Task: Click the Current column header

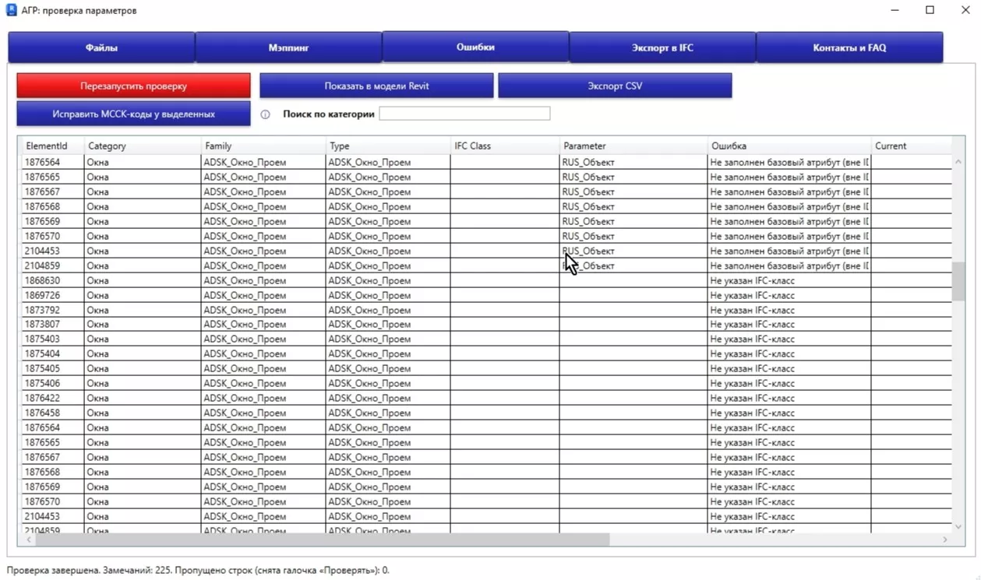Action: (x=912, y=146)
